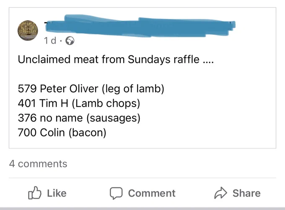Viewport: 285px width, 210px height.
Task: Click the '579 Peter Oliver (leg of lamb)' line
Action: (91, 89)
